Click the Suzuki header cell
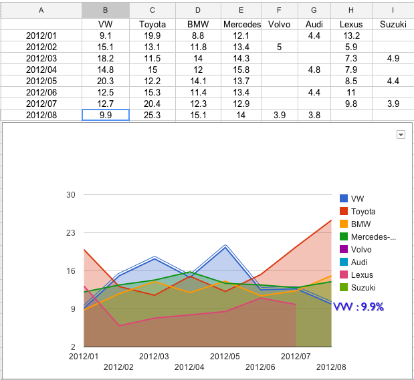Image resolution: width=414 pixels, height=380 pixels. (393, 24)
